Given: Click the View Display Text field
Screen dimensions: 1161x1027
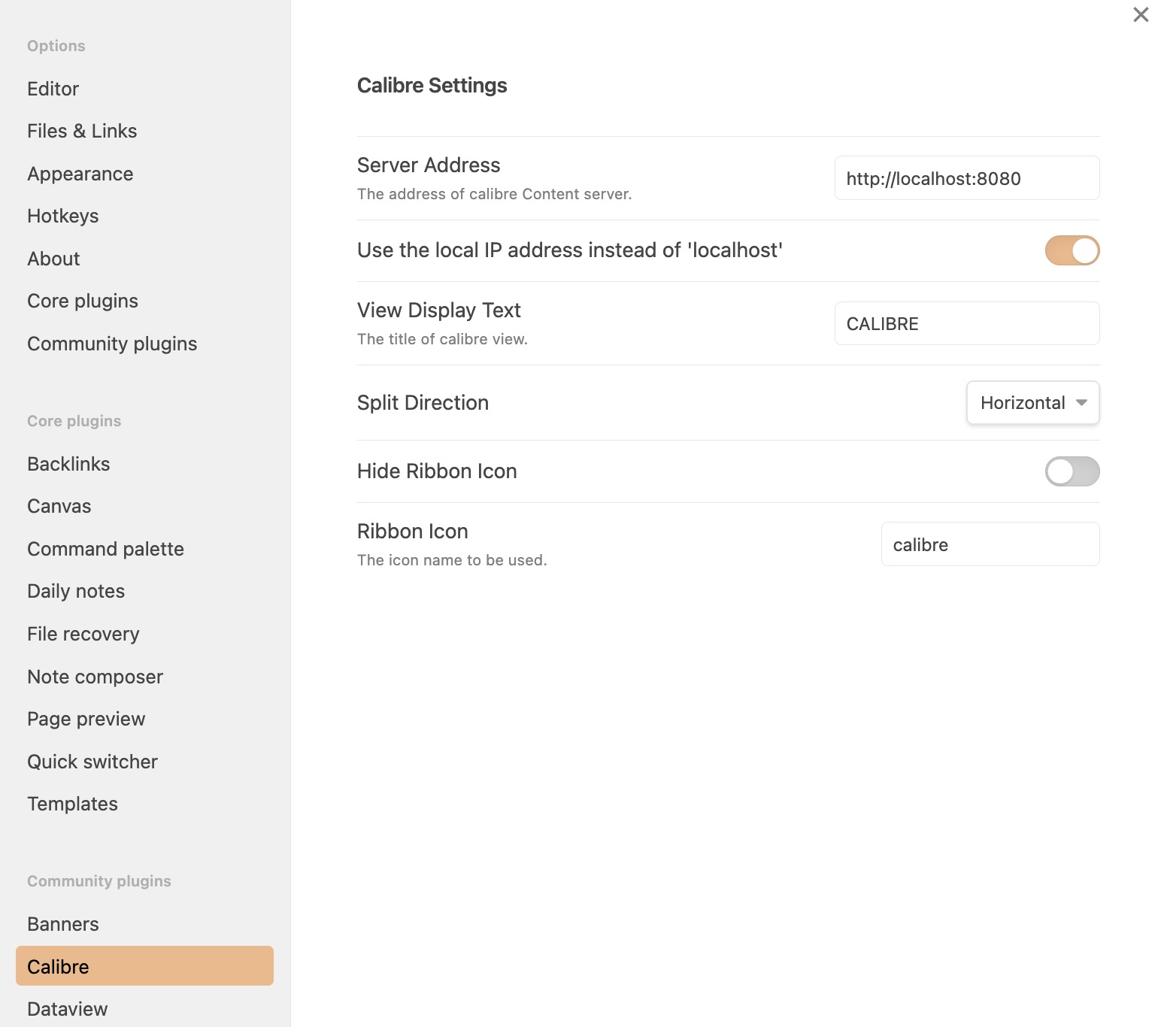Looking at the screenshot, I should (x=966, y=324).
